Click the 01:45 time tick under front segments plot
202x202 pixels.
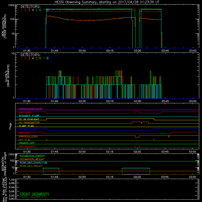55,51
